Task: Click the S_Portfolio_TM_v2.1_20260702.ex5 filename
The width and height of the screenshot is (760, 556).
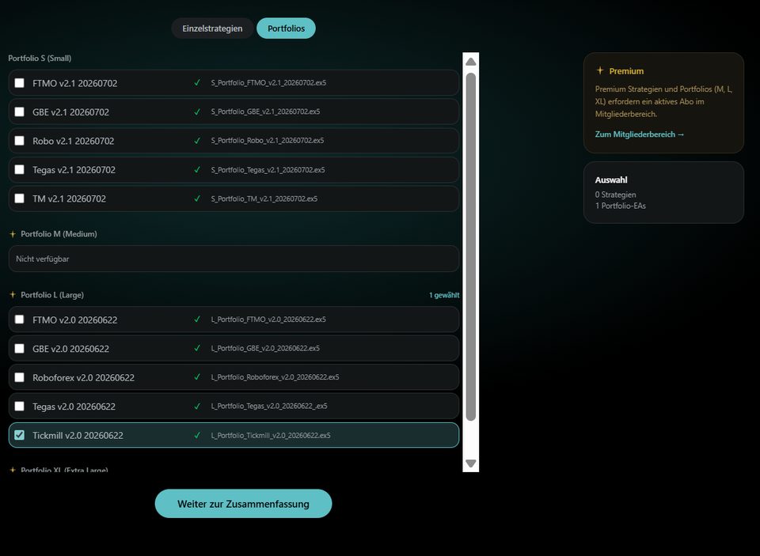Action: click(x=264, y=199)
